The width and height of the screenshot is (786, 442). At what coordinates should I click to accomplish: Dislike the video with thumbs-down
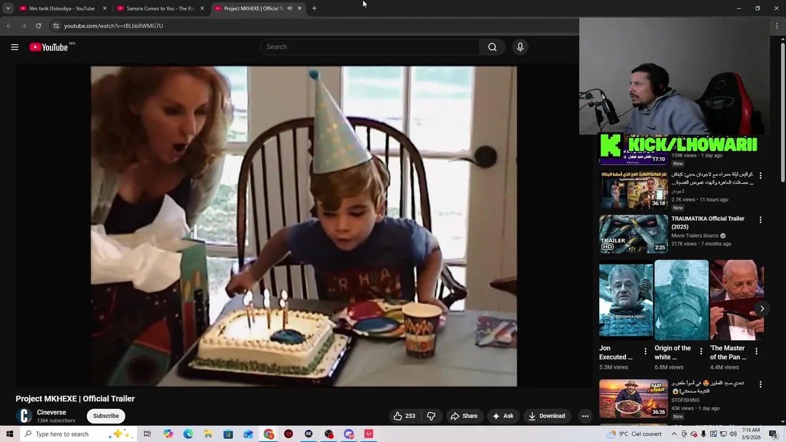click(x=431, y=416)
